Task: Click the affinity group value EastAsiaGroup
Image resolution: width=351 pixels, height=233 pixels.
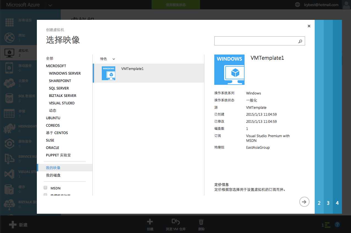Action: (258, 147)
